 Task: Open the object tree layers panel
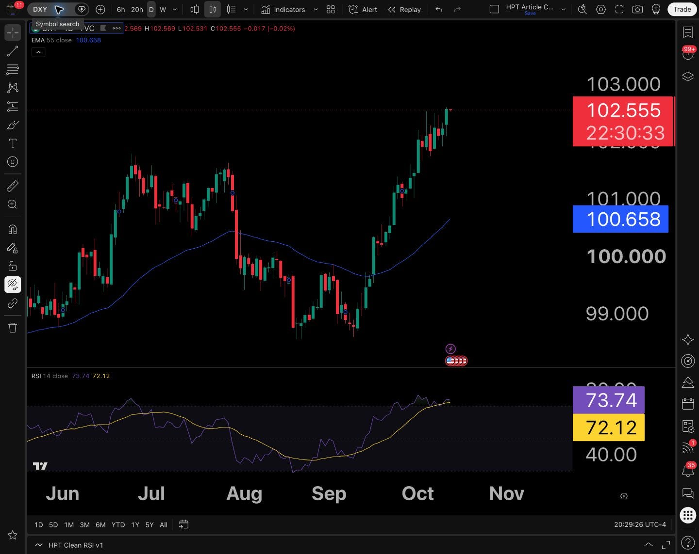click(688, 77)
